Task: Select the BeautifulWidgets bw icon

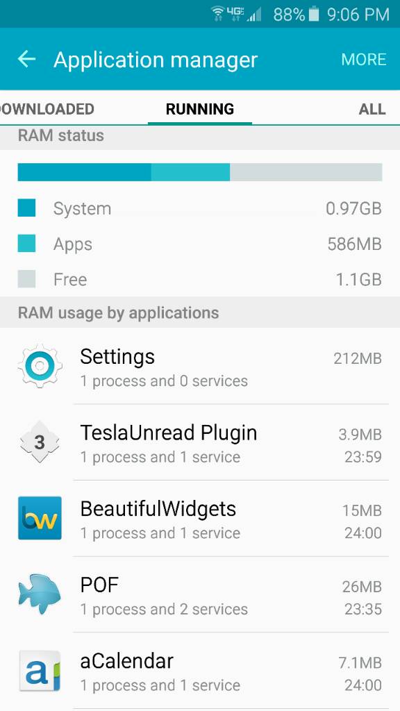Action: (40, 518)
